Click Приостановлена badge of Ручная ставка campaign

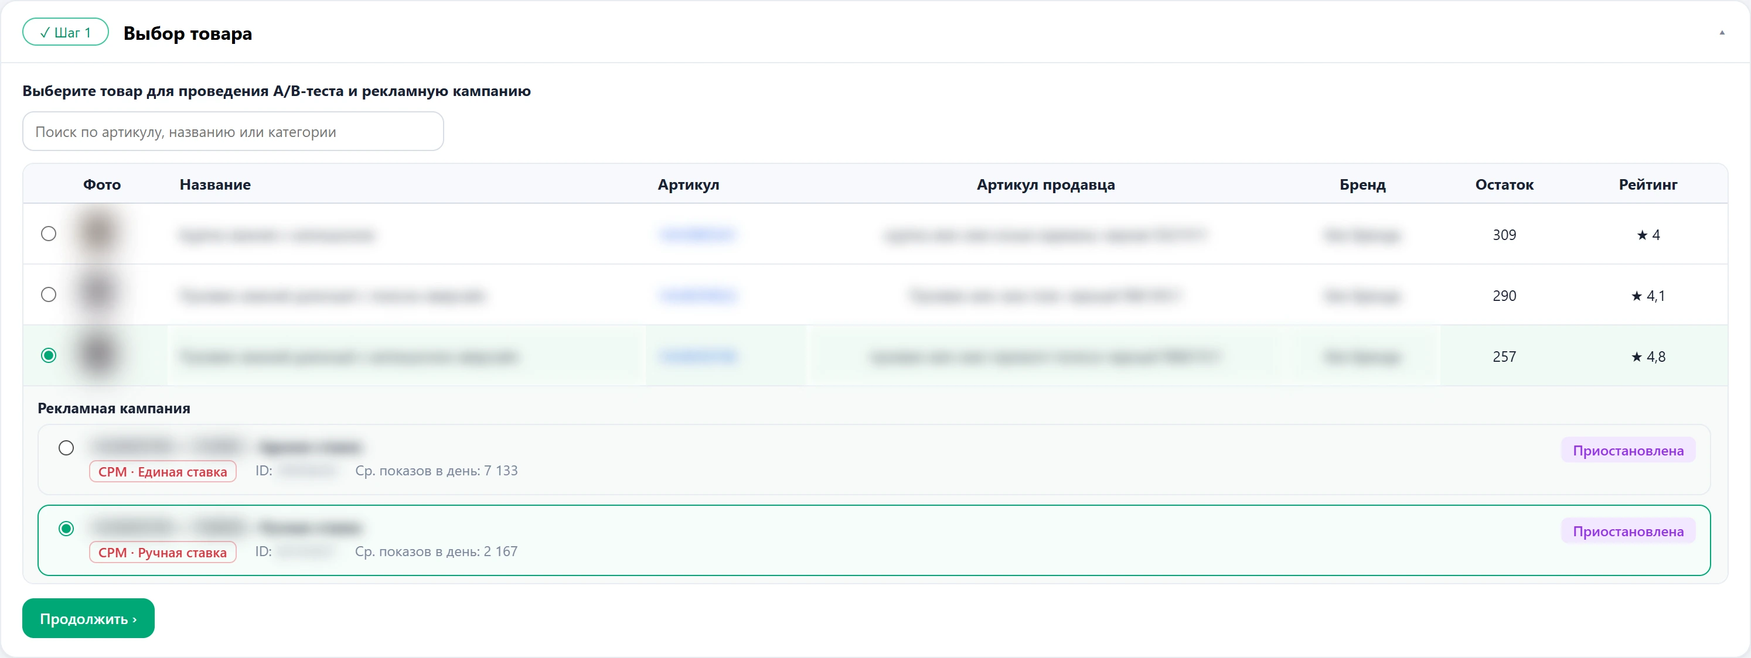tap(1628, 532)
